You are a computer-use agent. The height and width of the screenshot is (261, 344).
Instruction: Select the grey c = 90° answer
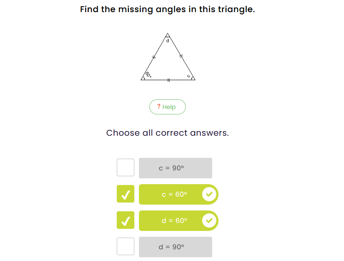point(175,168)
